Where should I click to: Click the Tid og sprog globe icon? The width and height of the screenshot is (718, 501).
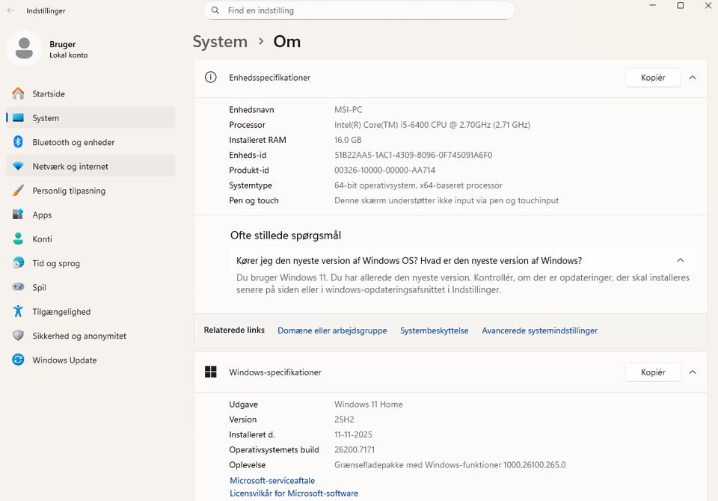(18, 263)
